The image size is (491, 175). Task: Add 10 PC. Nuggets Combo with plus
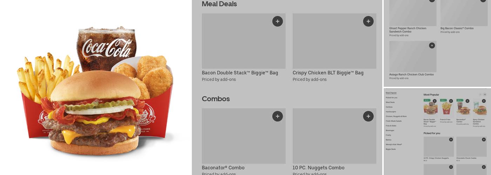click(368, 116)
